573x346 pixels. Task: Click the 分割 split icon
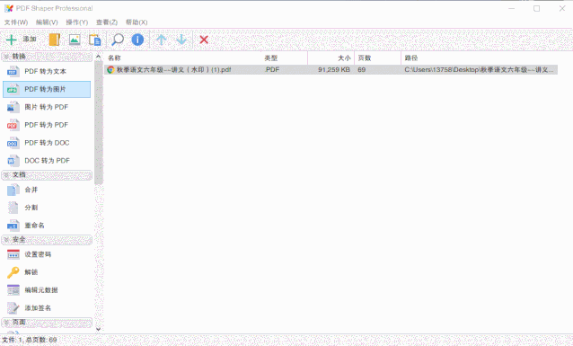coord(13,208)
